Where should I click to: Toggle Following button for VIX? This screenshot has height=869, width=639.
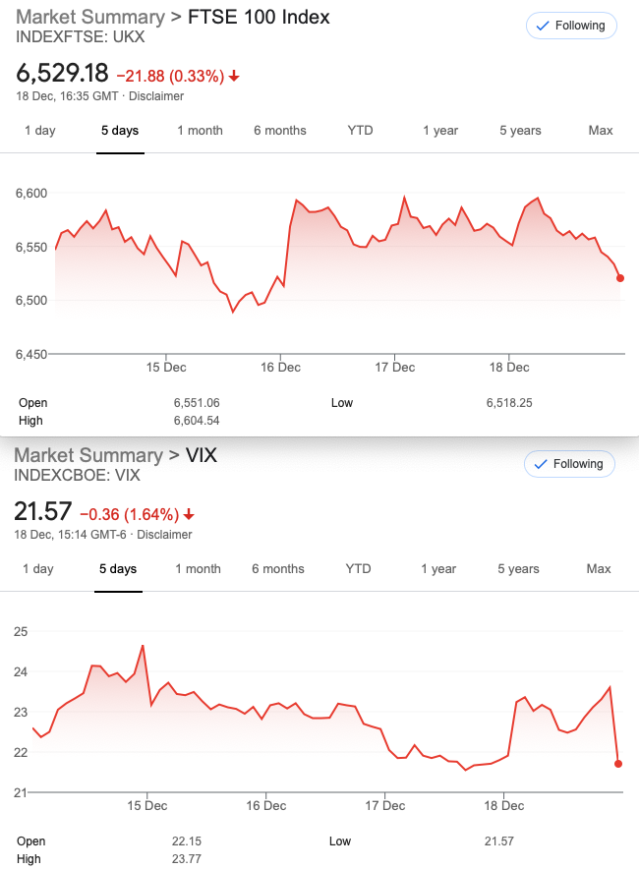[569, 464]
